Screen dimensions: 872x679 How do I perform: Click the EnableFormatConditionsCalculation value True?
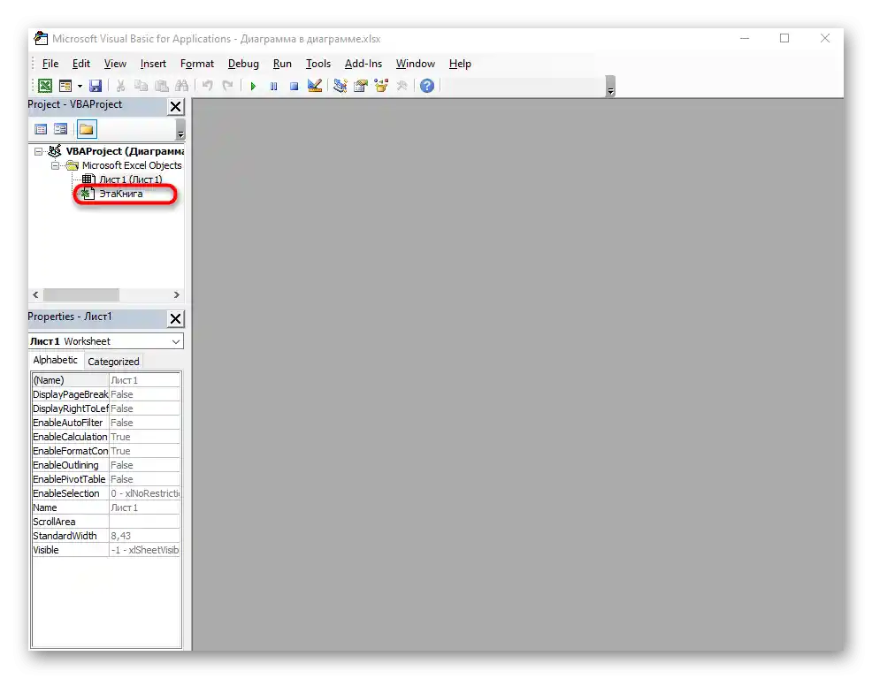pyautogui.click(x=144, y=451)
